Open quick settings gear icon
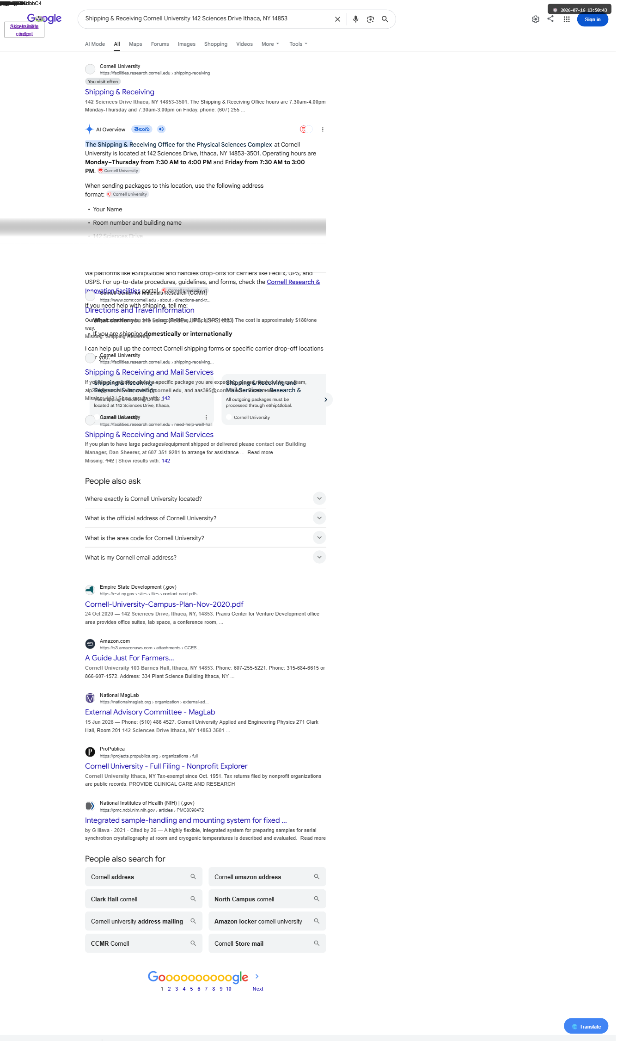The width and height of the screenshot is (623, 1041). tap(536, 19)
